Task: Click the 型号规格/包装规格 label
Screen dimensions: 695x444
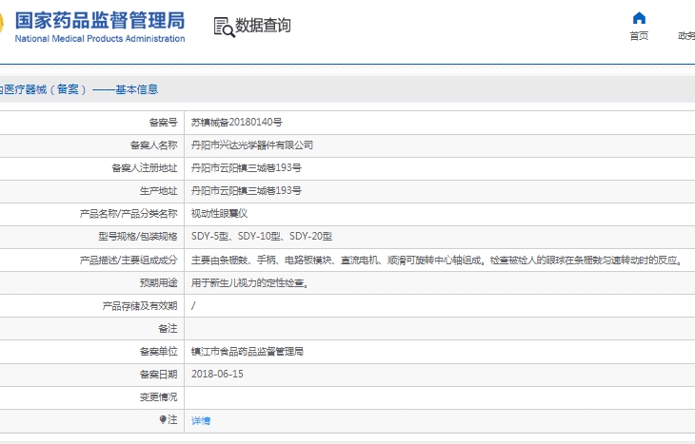Action: (138, 237)
